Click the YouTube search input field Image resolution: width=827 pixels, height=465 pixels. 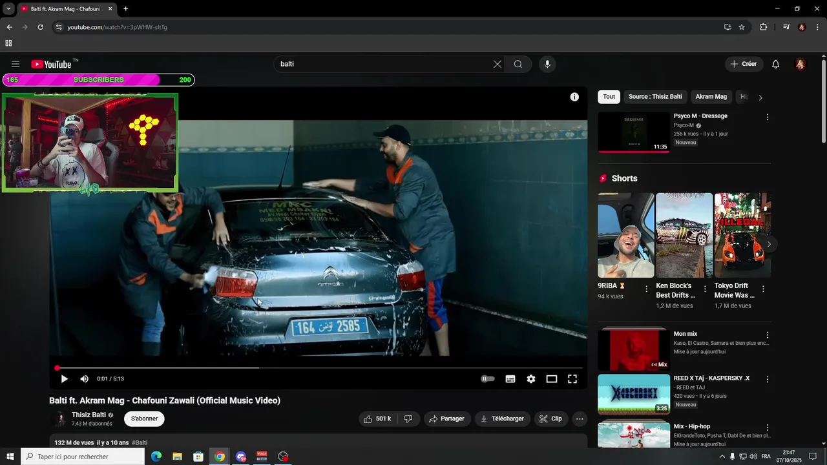pyautogui.click(x=384, y=64)
